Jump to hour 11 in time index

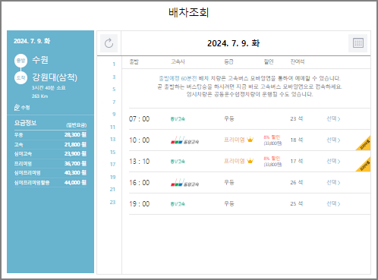pos(112,127)
